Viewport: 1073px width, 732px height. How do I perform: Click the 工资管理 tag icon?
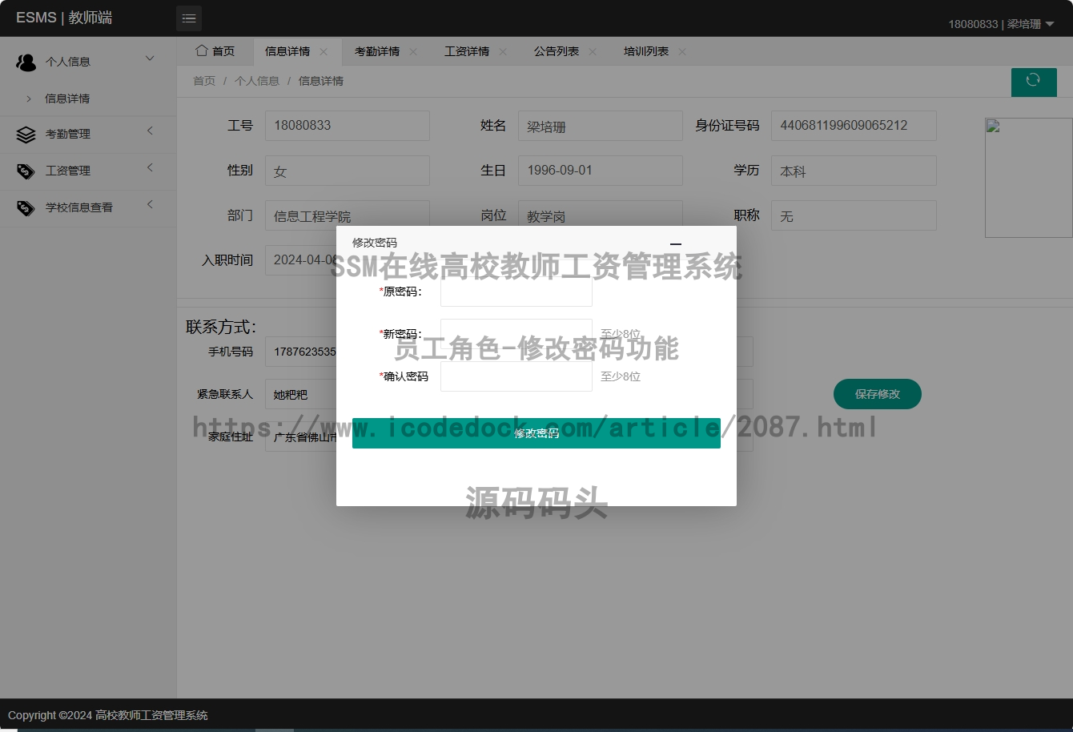point(26,171)
